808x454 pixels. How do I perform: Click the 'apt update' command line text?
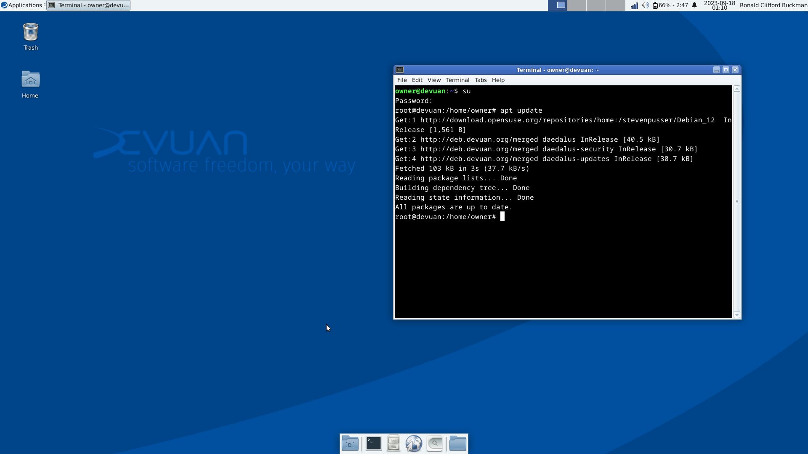[521, 111]
